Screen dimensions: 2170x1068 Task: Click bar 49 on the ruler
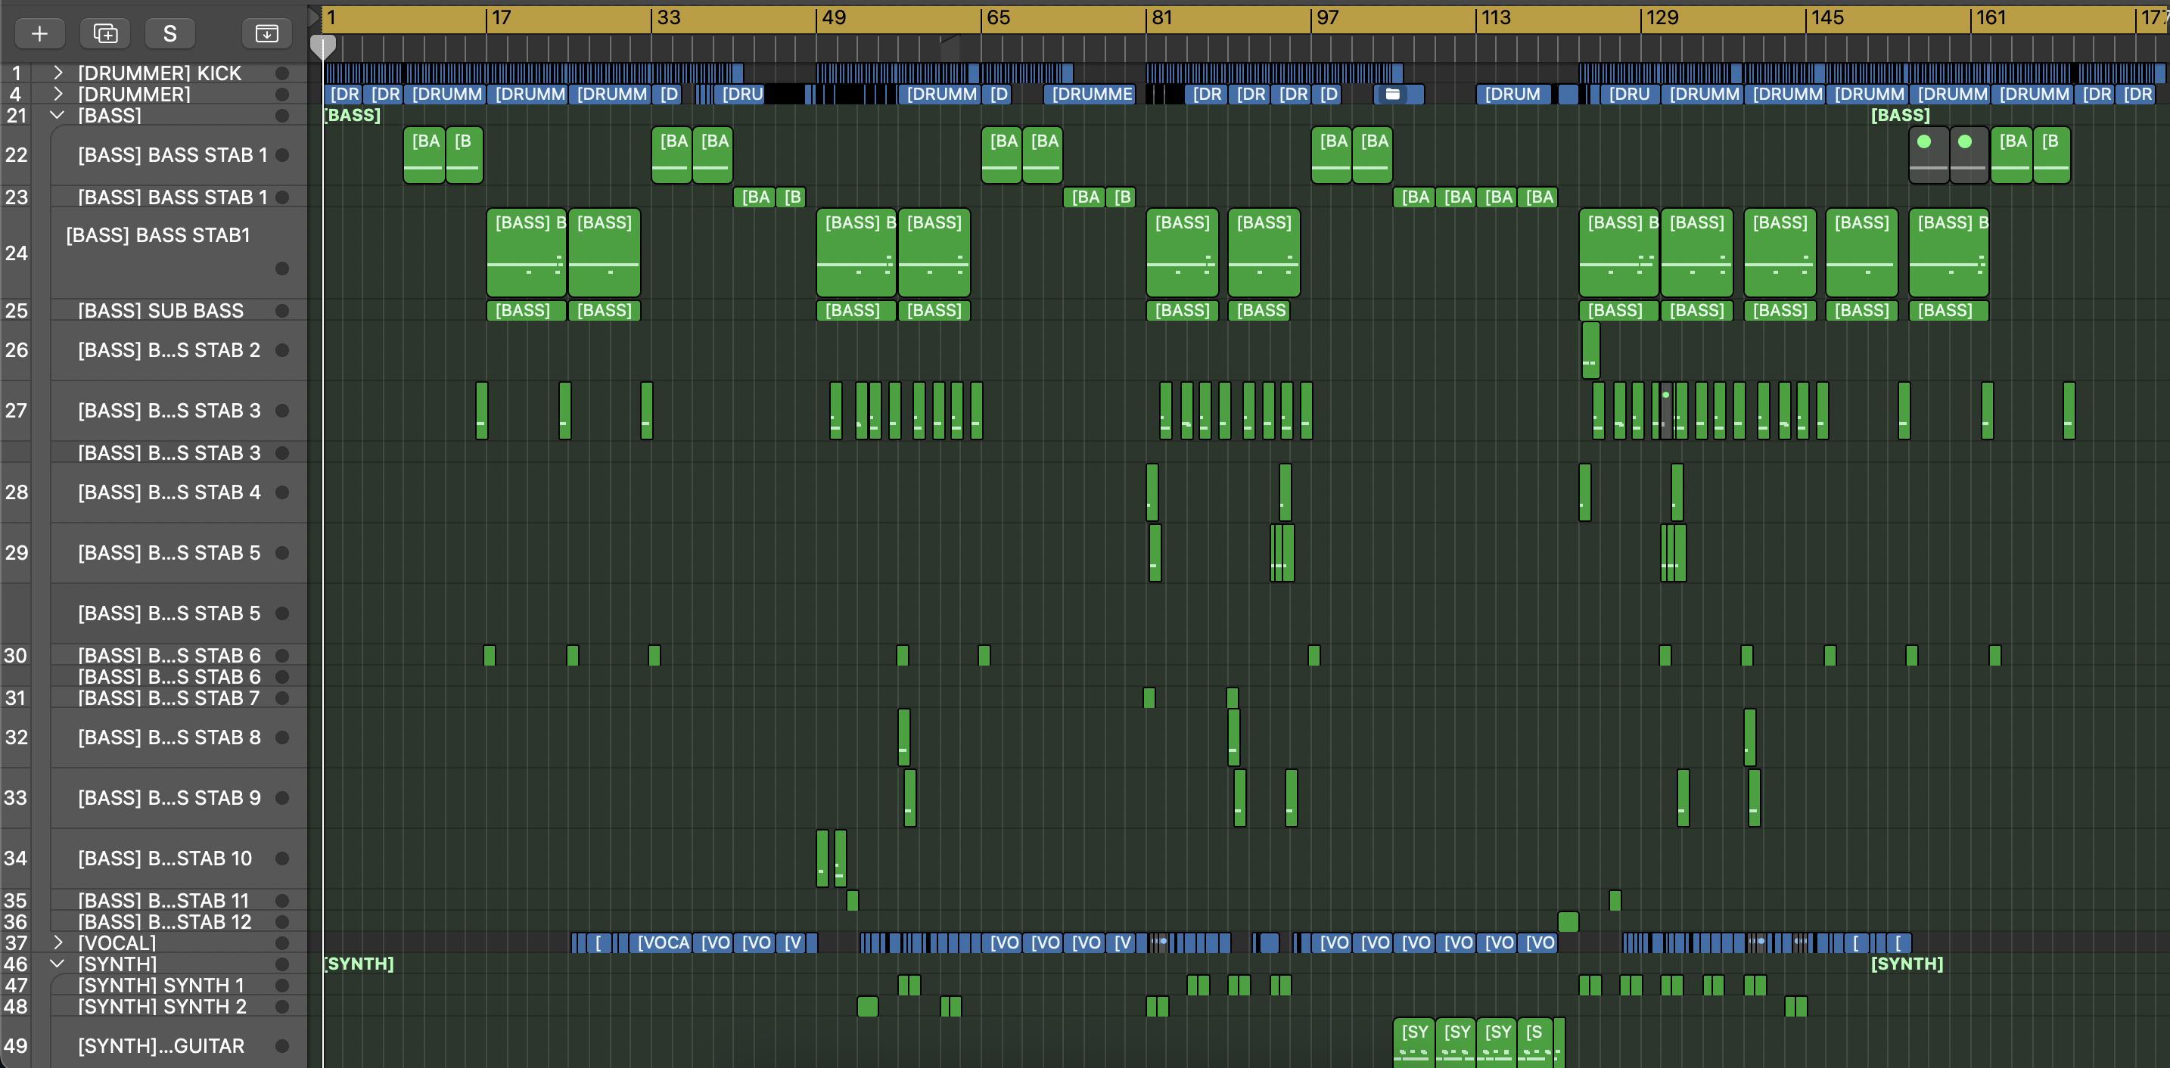832,17
